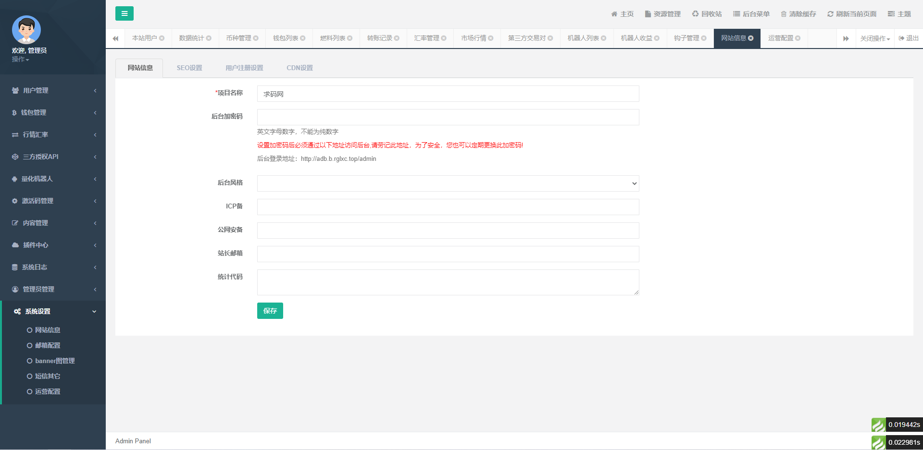Toggle the sidebar with green hamburger icon
The image size is (923, 450).
(x=125, y=13)
